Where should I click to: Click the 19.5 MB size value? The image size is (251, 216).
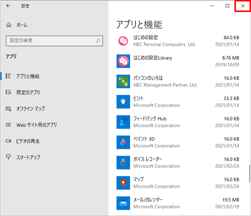click(x=231, y=200)
